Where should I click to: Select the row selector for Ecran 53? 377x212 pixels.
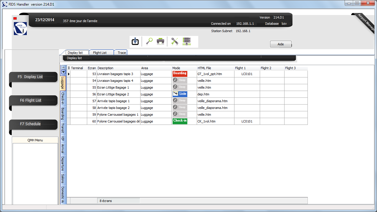(69, 74)
